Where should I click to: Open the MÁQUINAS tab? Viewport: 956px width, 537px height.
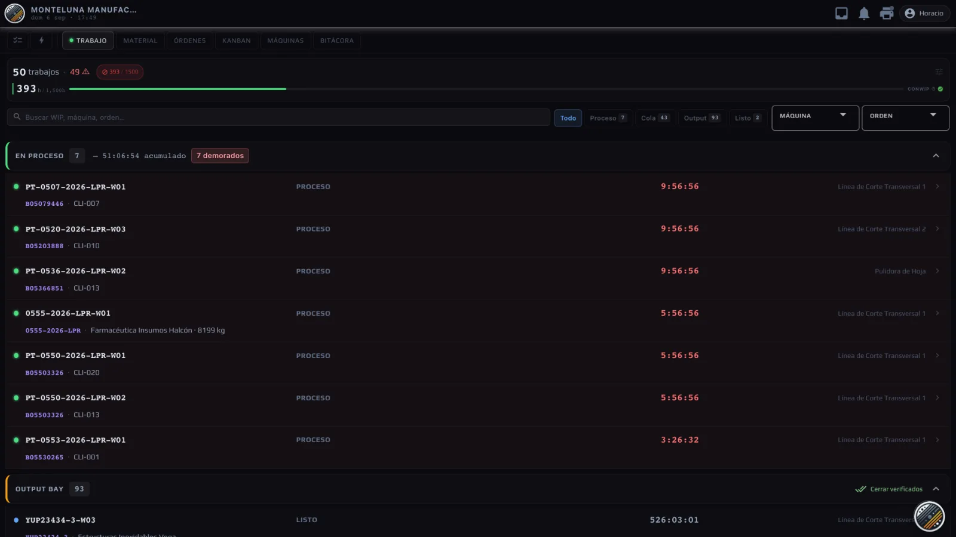[x=286, y=41]
